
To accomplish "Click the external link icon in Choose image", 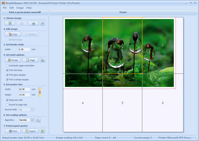I will tap(42, 23).
